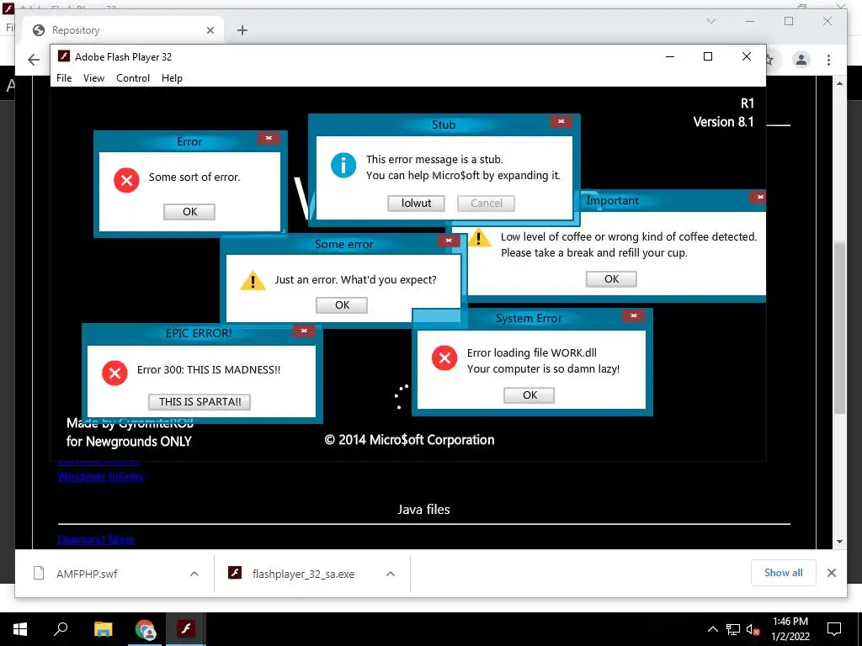Open the Diamond Mine link

click(x=96, y=539)
